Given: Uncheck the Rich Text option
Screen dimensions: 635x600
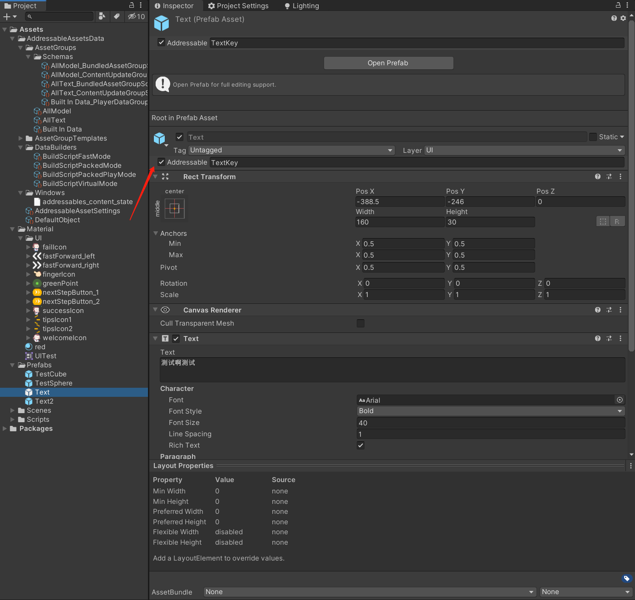Looking at the screenshot, I should pyautogui.click(x=360, y=445).
